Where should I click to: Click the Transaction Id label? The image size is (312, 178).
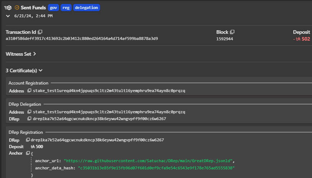pos(21,32)
